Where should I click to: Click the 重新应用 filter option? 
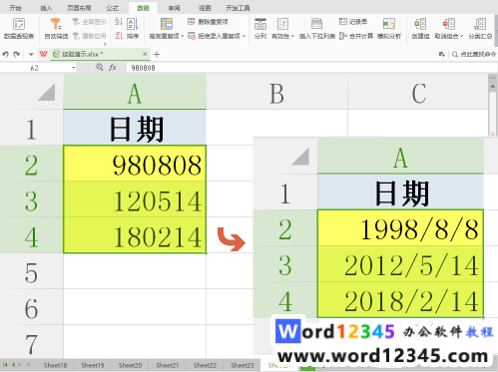click(90, 36)
